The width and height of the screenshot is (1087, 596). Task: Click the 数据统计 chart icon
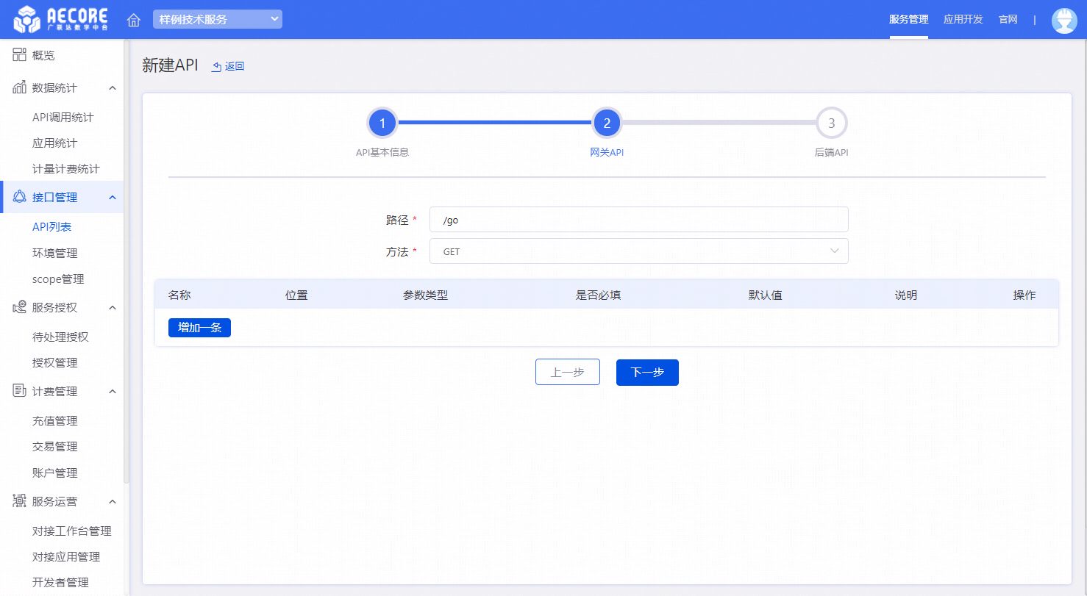point(20,87)
